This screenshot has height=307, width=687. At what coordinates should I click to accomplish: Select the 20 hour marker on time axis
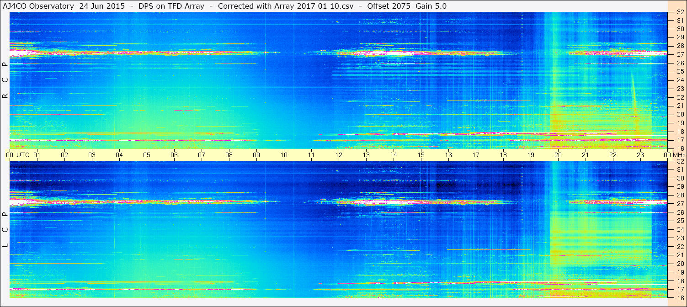pyautogui.click(x=558, y=155)
